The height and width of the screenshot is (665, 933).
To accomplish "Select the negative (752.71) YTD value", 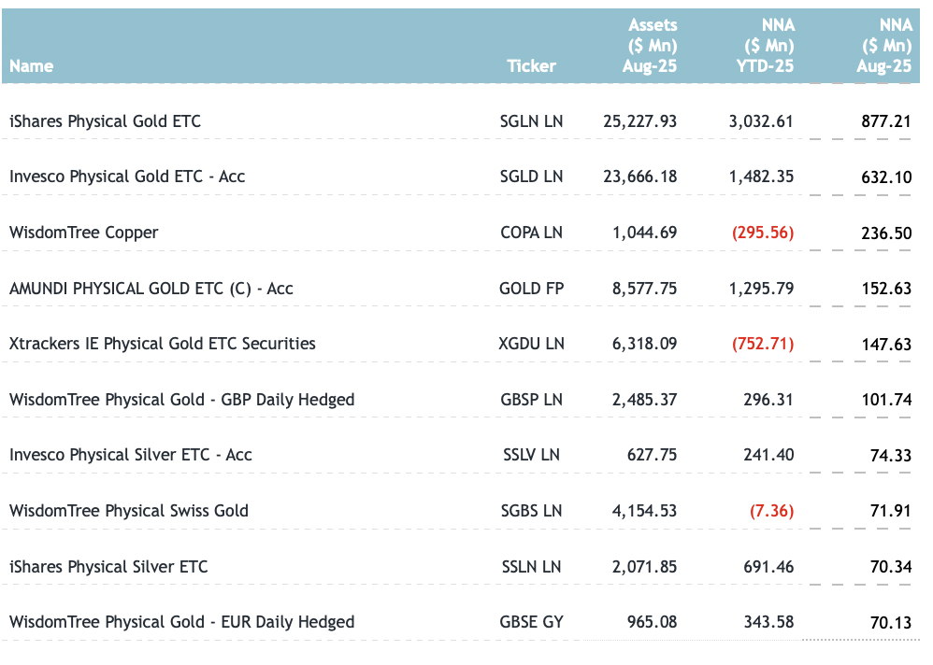I will 763,344.
